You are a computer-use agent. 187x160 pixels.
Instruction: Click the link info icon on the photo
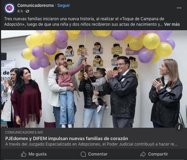pos(179,128)
